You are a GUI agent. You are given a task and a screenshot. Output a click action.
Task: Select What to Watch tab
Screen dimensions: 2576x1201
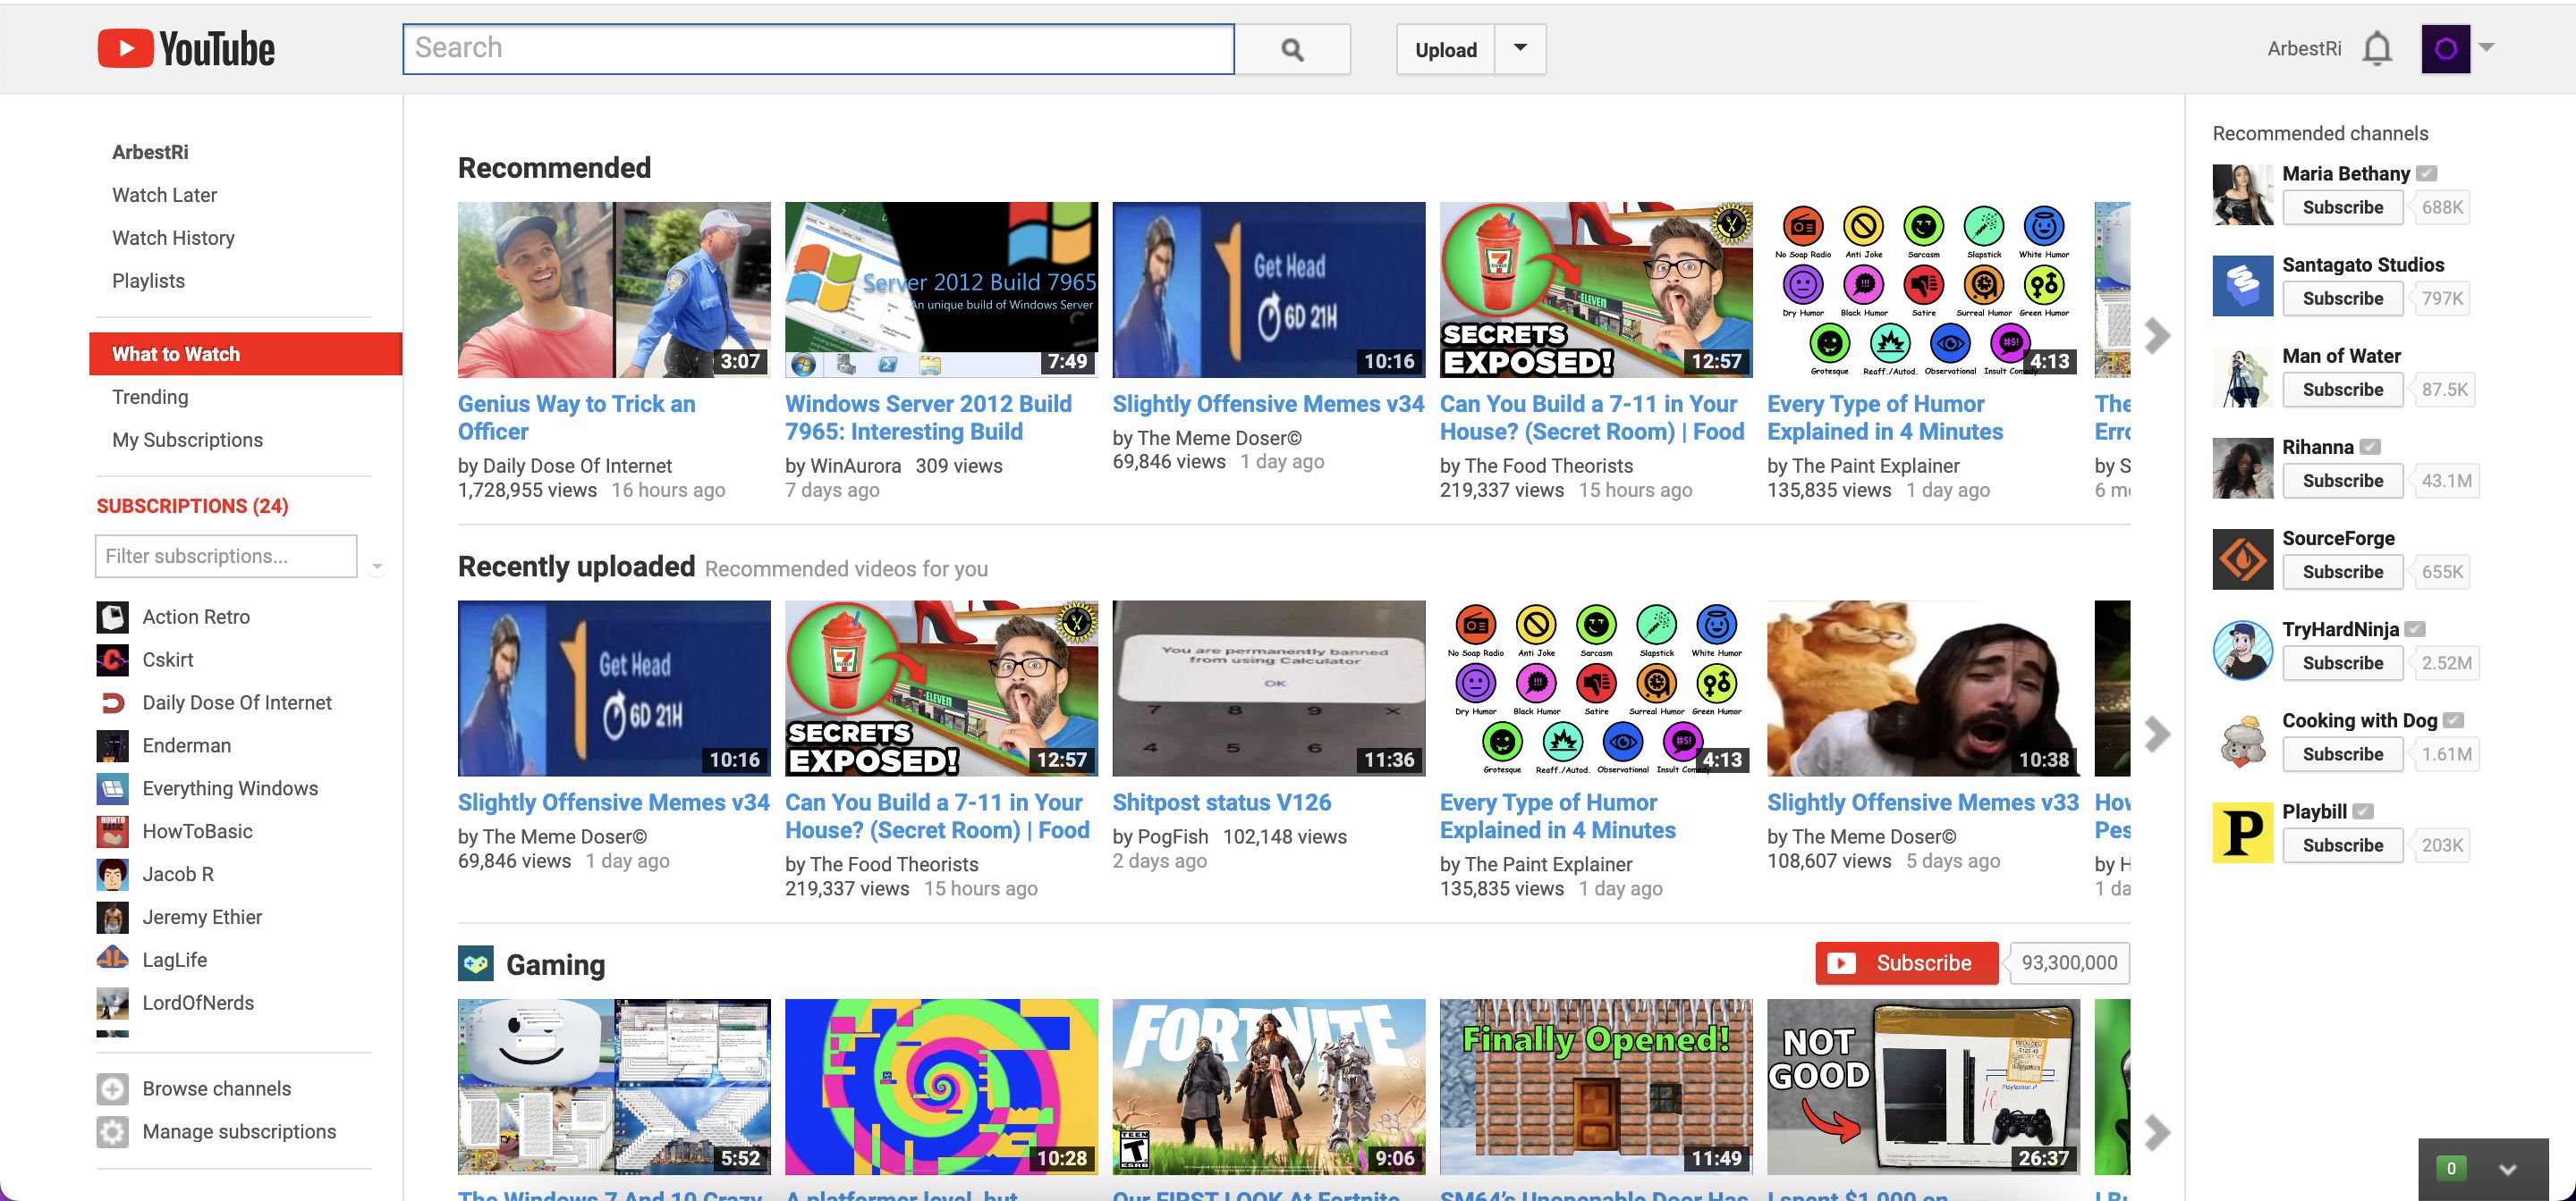pyautogui.click(x=245, y=354)
